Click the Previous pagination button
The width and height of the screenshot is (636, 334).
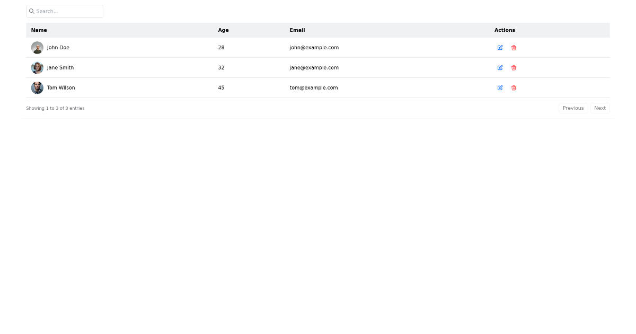573,108
